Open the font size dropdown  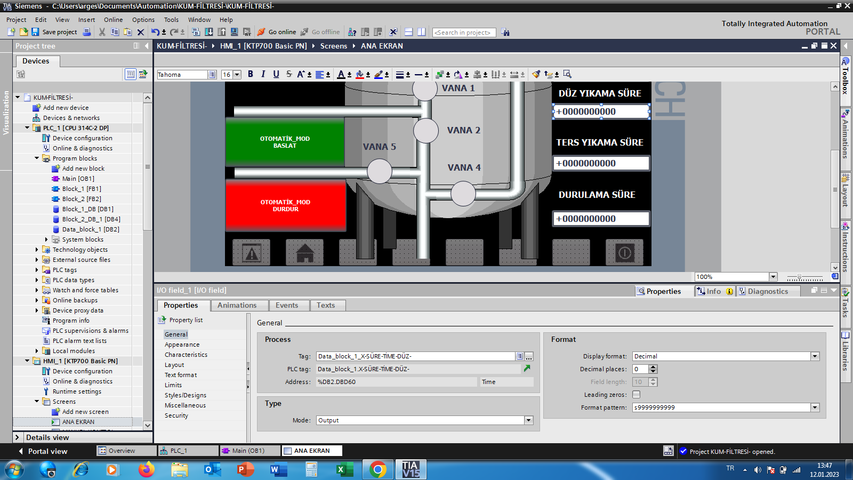point(237,75)
